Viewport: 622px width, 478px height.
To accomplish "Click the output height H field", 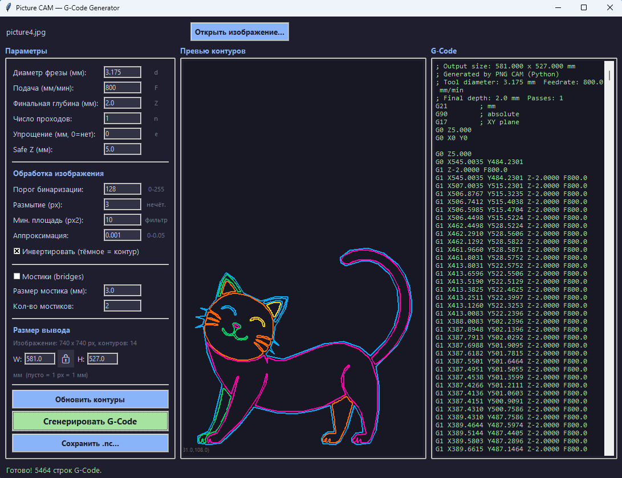I will (x=103, y=359).
